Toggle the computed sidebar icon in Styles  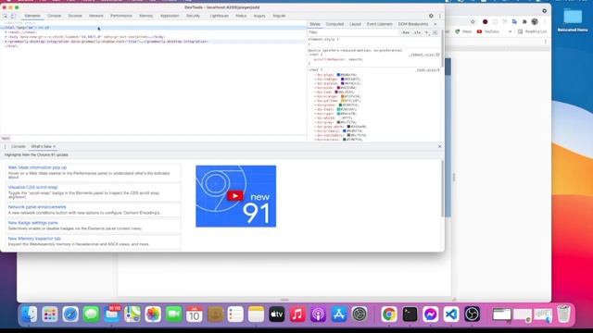(x=435, y=32)
